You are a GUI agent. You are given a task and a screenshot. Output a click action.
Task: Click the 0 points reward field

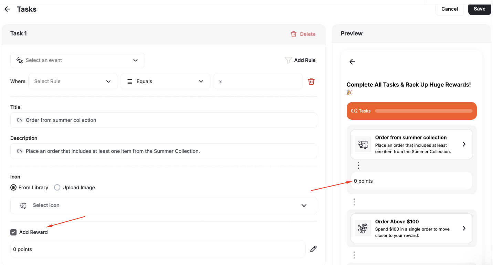coord(158,249)
